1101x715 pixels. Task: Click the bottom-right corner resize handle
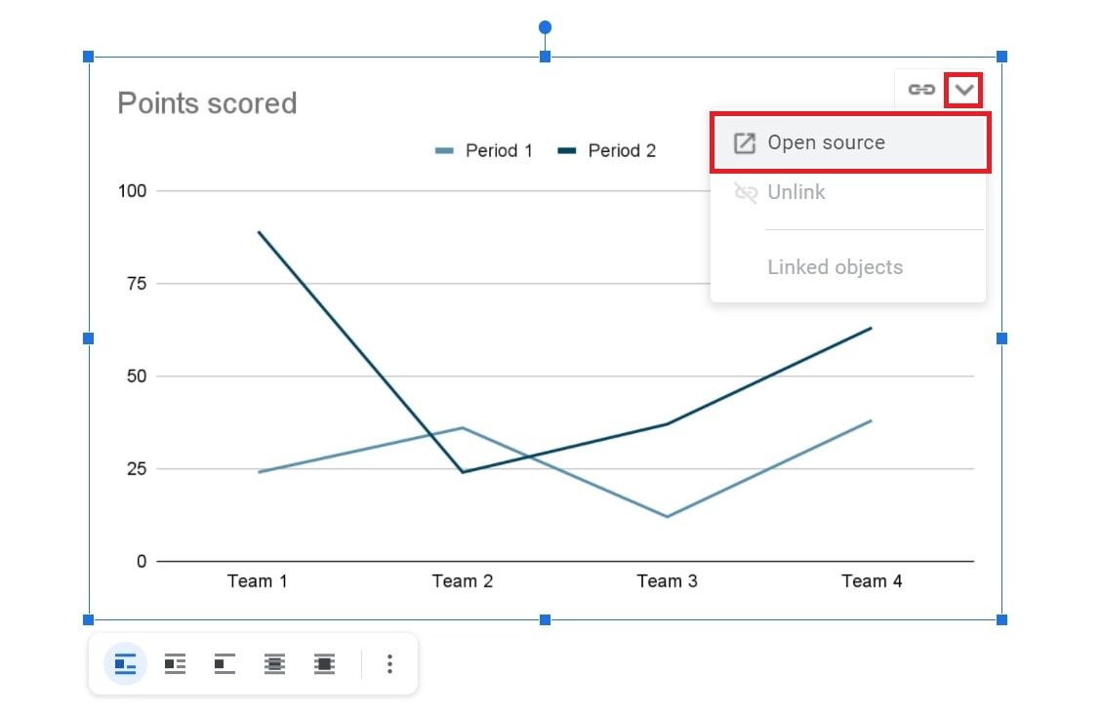(1001, 619)
